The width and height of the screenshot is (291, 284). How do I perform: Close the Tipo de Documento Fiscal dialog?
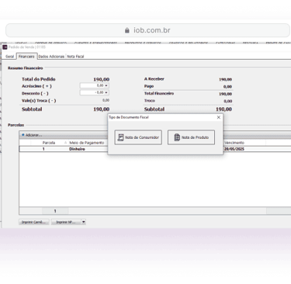coord(219,117)
